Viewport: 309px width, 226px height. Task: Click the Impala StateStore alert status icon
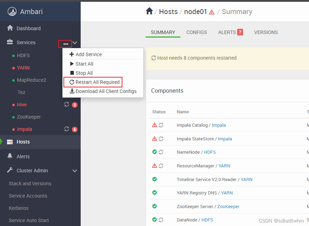[x=154, y=139]
